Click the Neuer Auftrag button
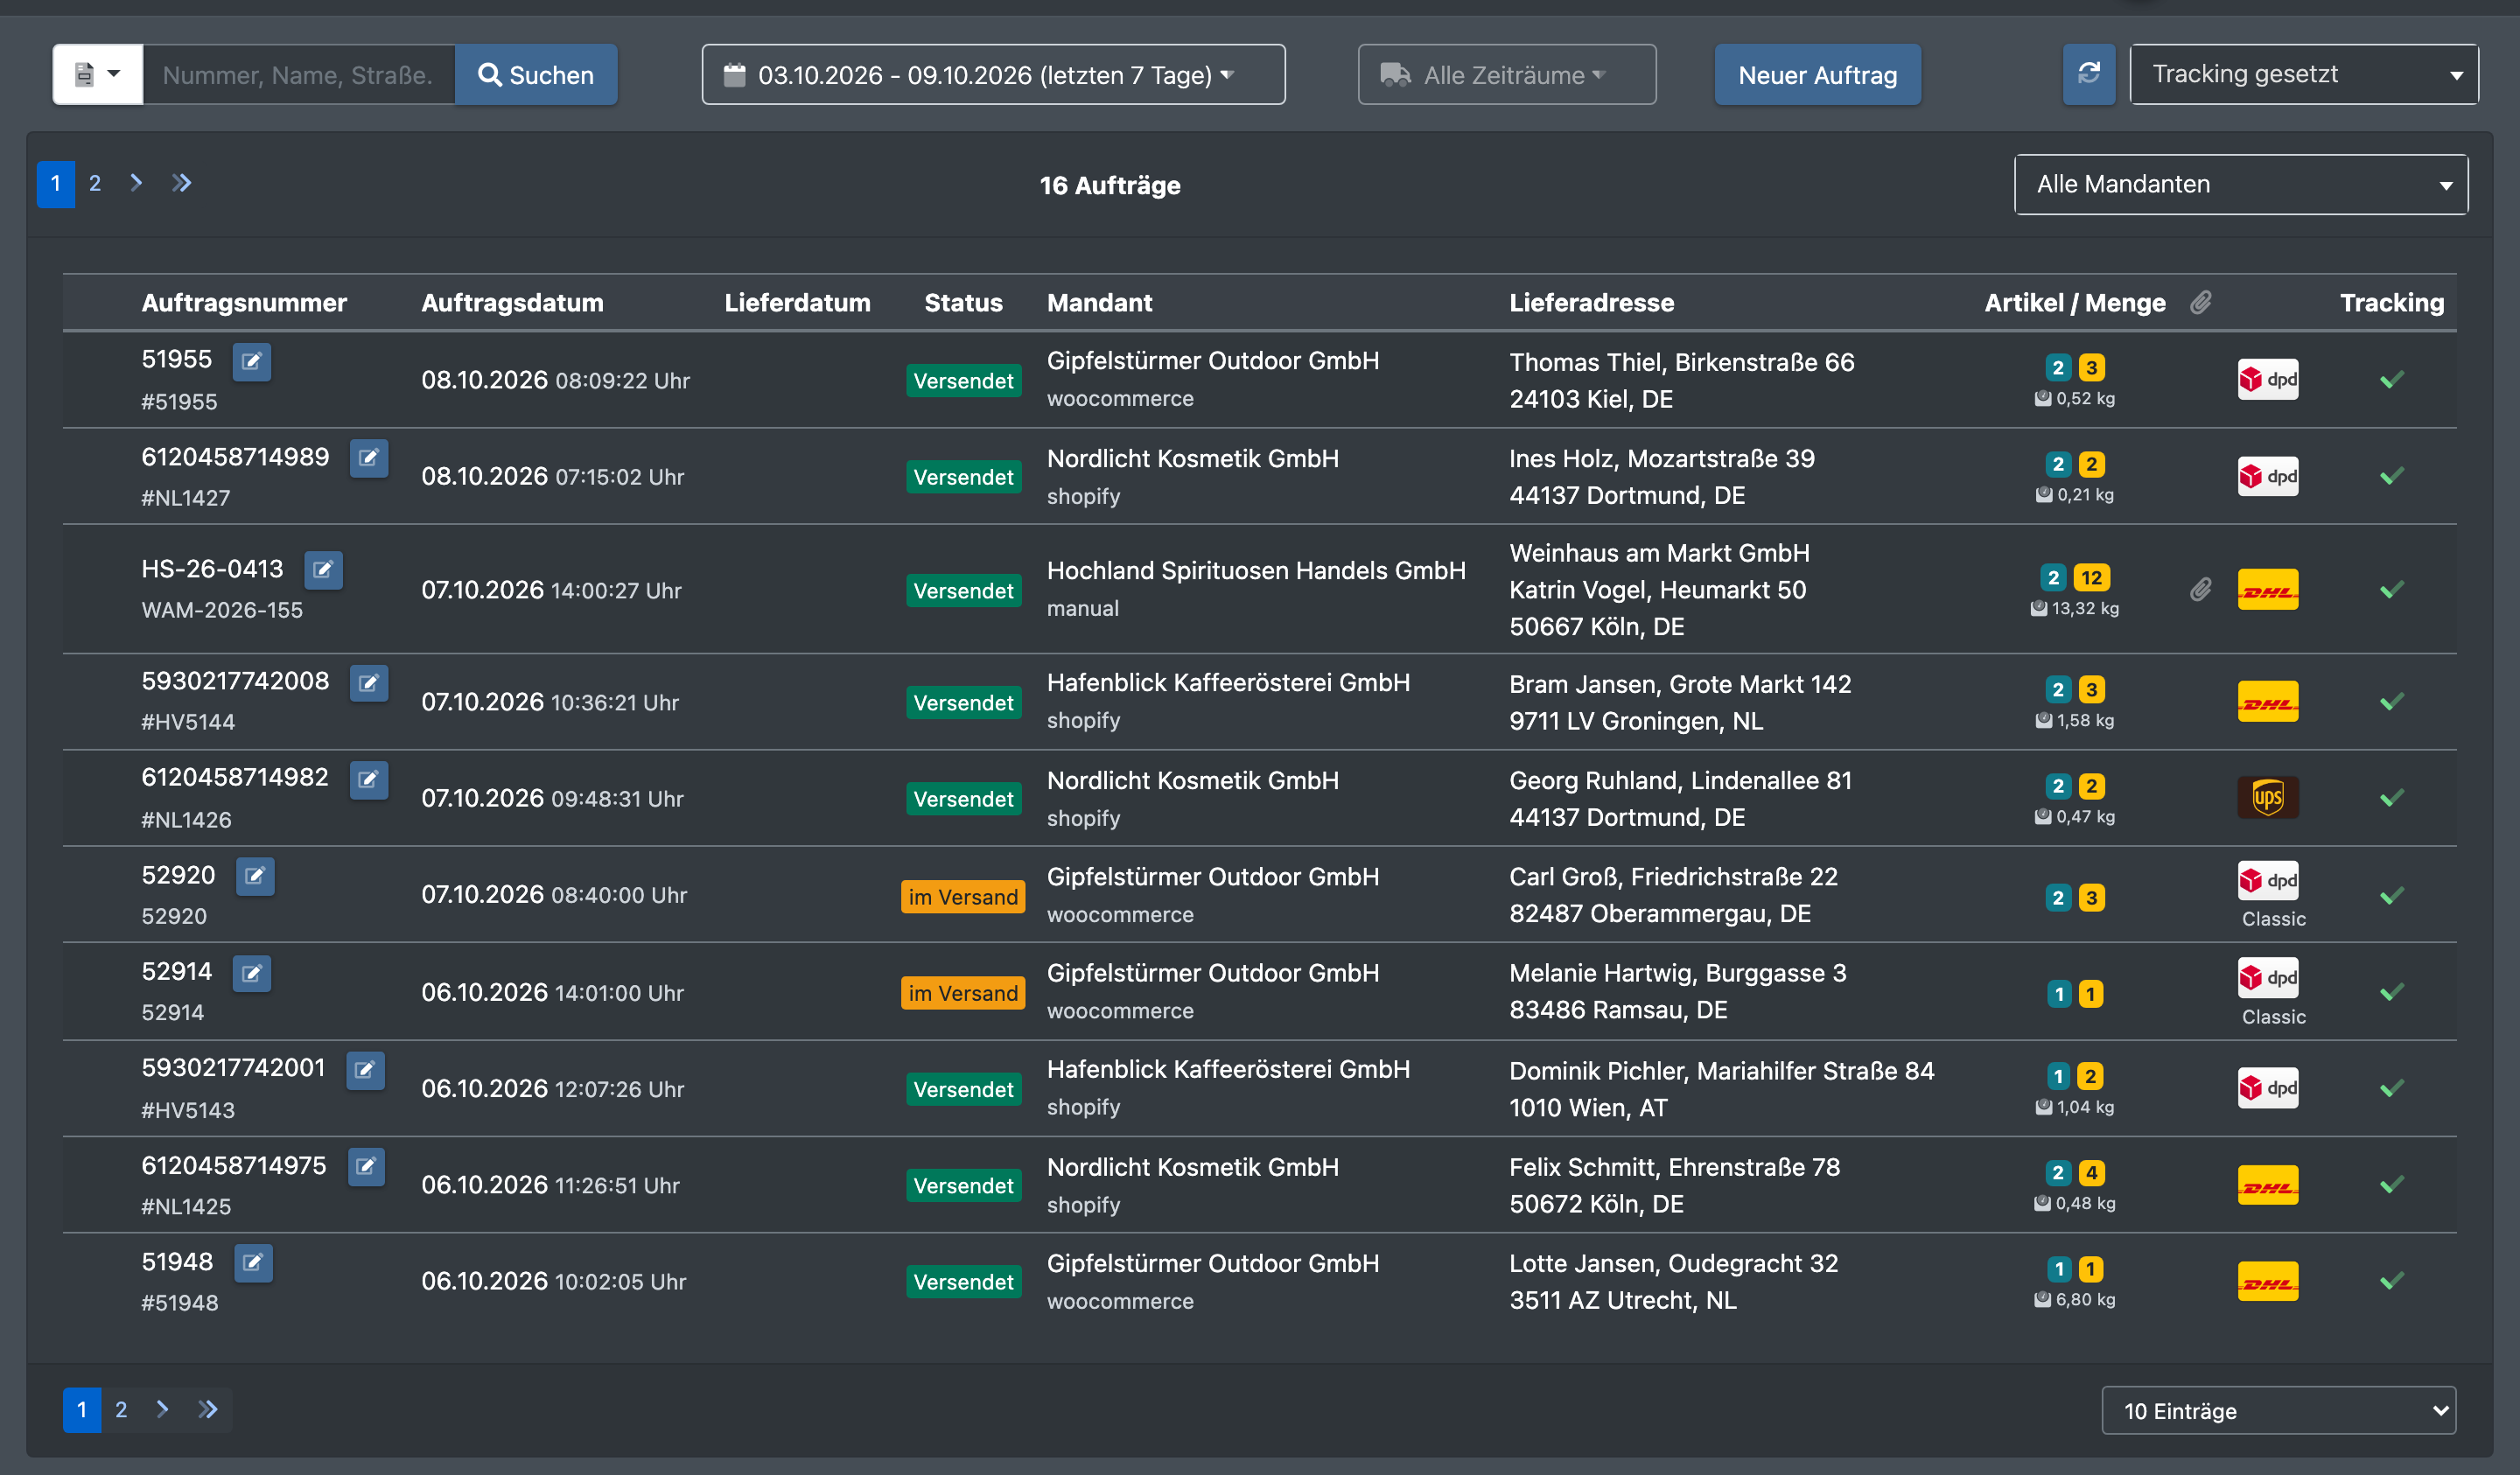 [x=1817, y=74]
